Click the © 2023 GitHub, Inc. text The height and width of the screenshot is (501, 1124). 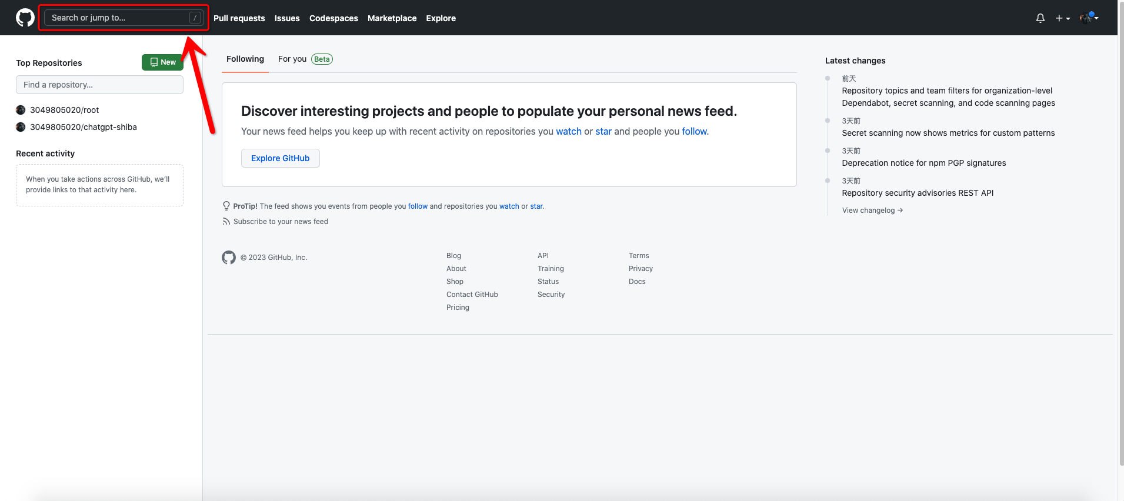tap(274, 258)
